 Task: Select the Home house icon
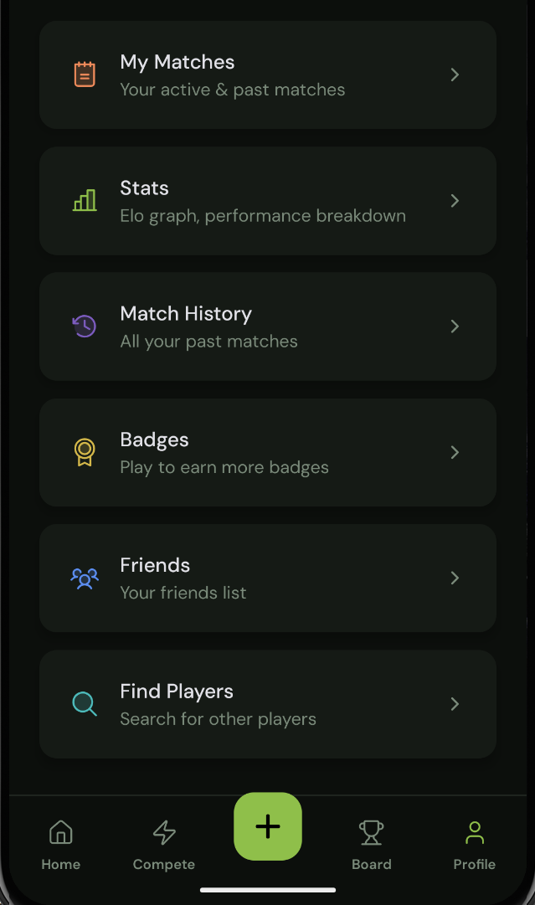pos(60,831)
